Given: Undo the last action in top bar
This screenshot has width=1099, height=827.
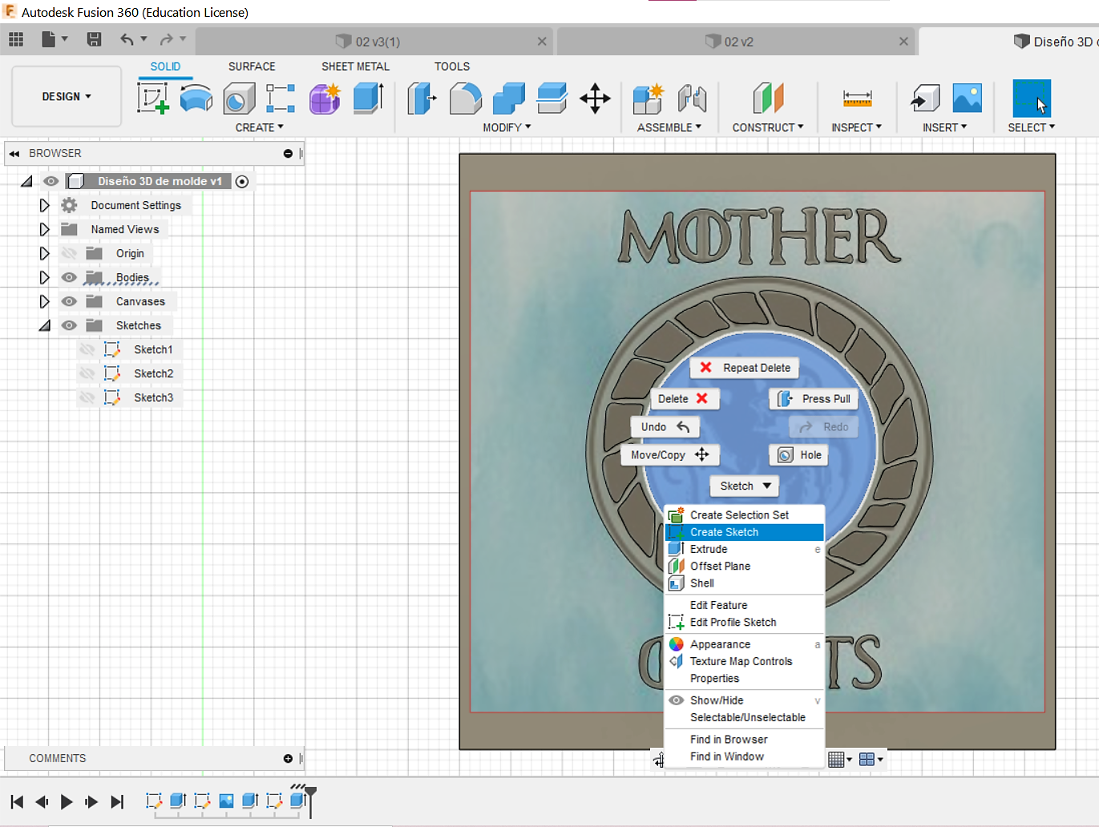Looking at the screenshot, I should click(x=127, y=39).
